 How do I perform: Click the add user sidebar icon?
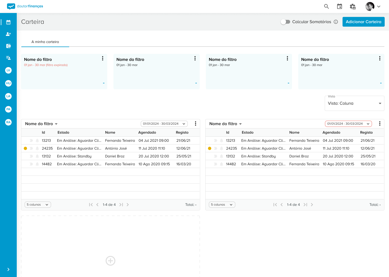click(x=8, y=34)
